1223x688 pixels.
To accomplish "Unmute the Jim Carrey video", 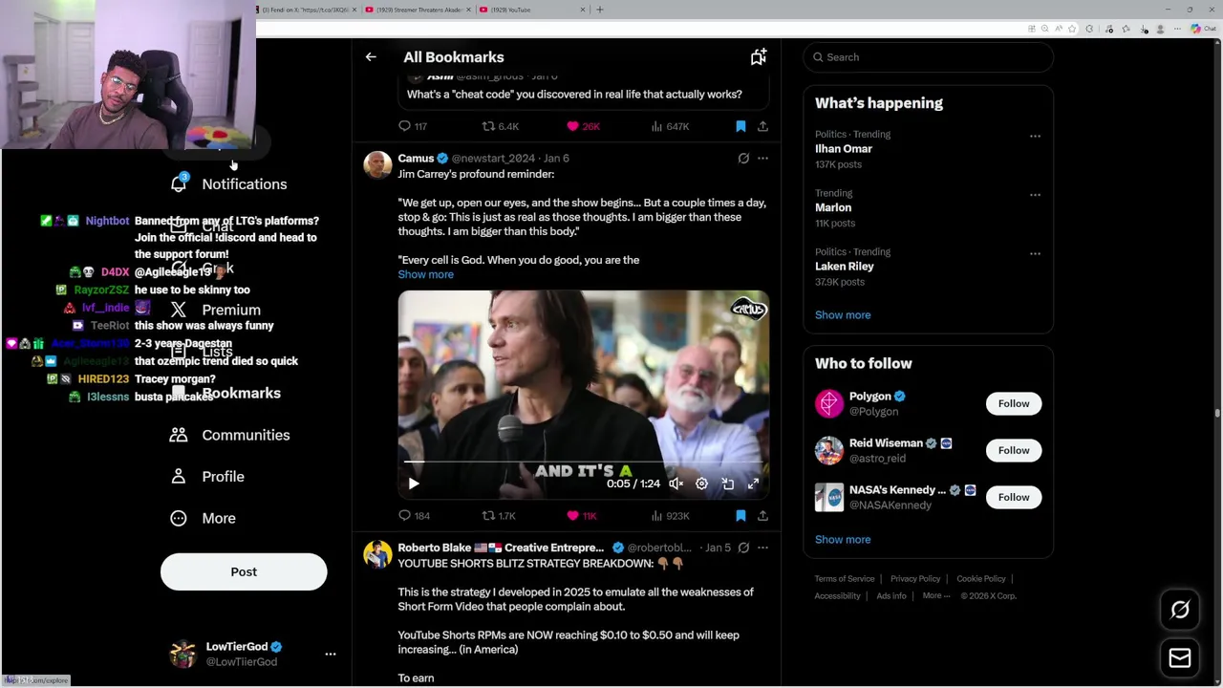I will point(676,484).
